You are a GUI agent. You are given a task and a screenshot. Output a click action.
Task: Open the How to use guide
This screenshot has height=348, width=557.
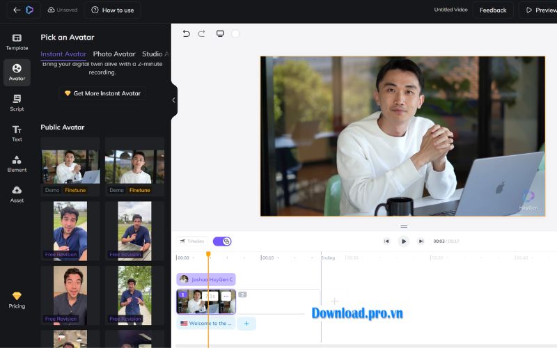[x=113, y=10]
